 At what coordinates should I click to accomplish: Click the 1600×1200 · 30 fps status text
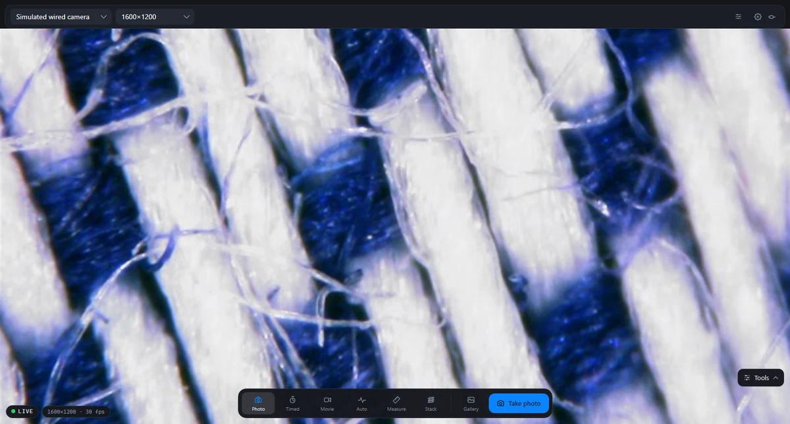click(x=76, y=412)
